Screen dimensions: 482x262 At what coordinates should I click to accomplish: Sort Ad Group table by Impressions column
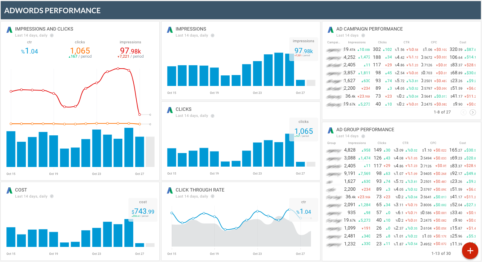click(357, 143)
